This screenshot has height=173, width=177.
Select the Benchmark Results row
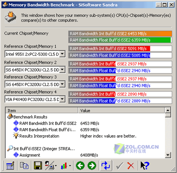(30, 117)
